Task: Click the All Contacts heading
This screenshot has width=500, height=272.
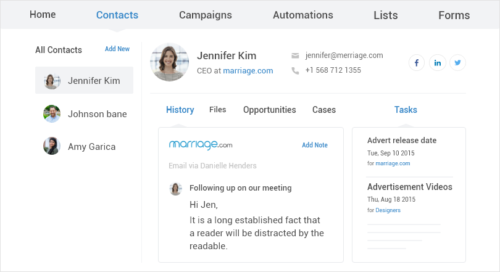Action: click(59, 50)
